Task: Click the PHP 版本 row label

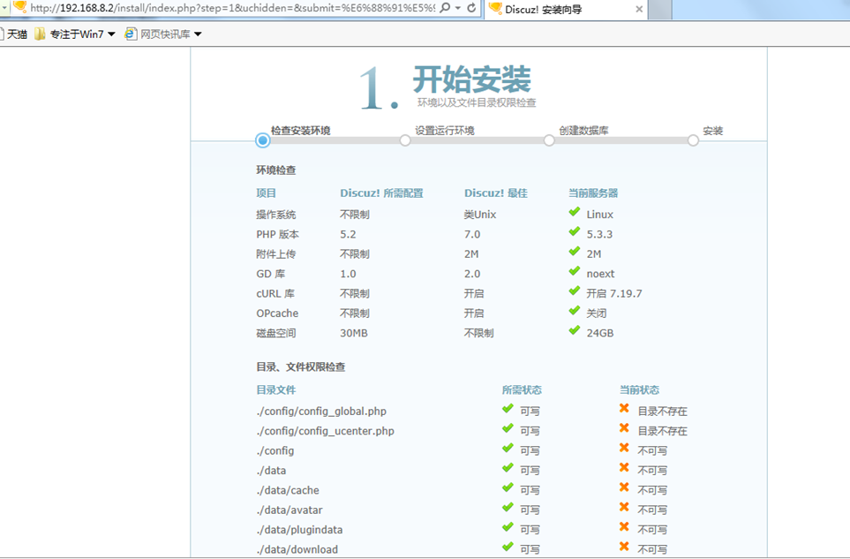Action: click(x=277, y=234)
